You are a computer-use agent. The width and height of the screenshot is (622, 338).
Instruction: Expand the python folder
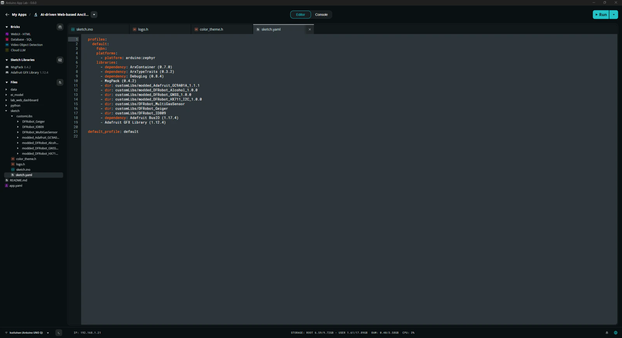click(6, 106)
